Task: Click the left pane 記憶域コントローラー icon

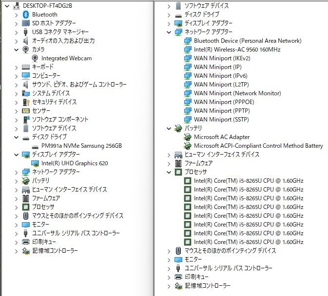Action: [25, 251]
